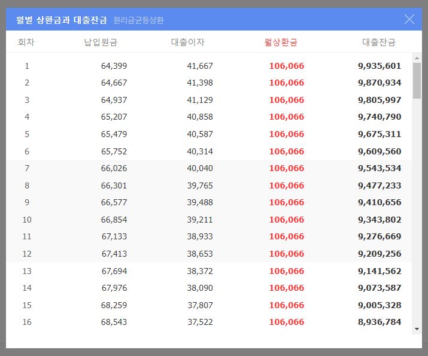Click the 대출잔금 column header
The image size is (428, 356).
(378, 42)
